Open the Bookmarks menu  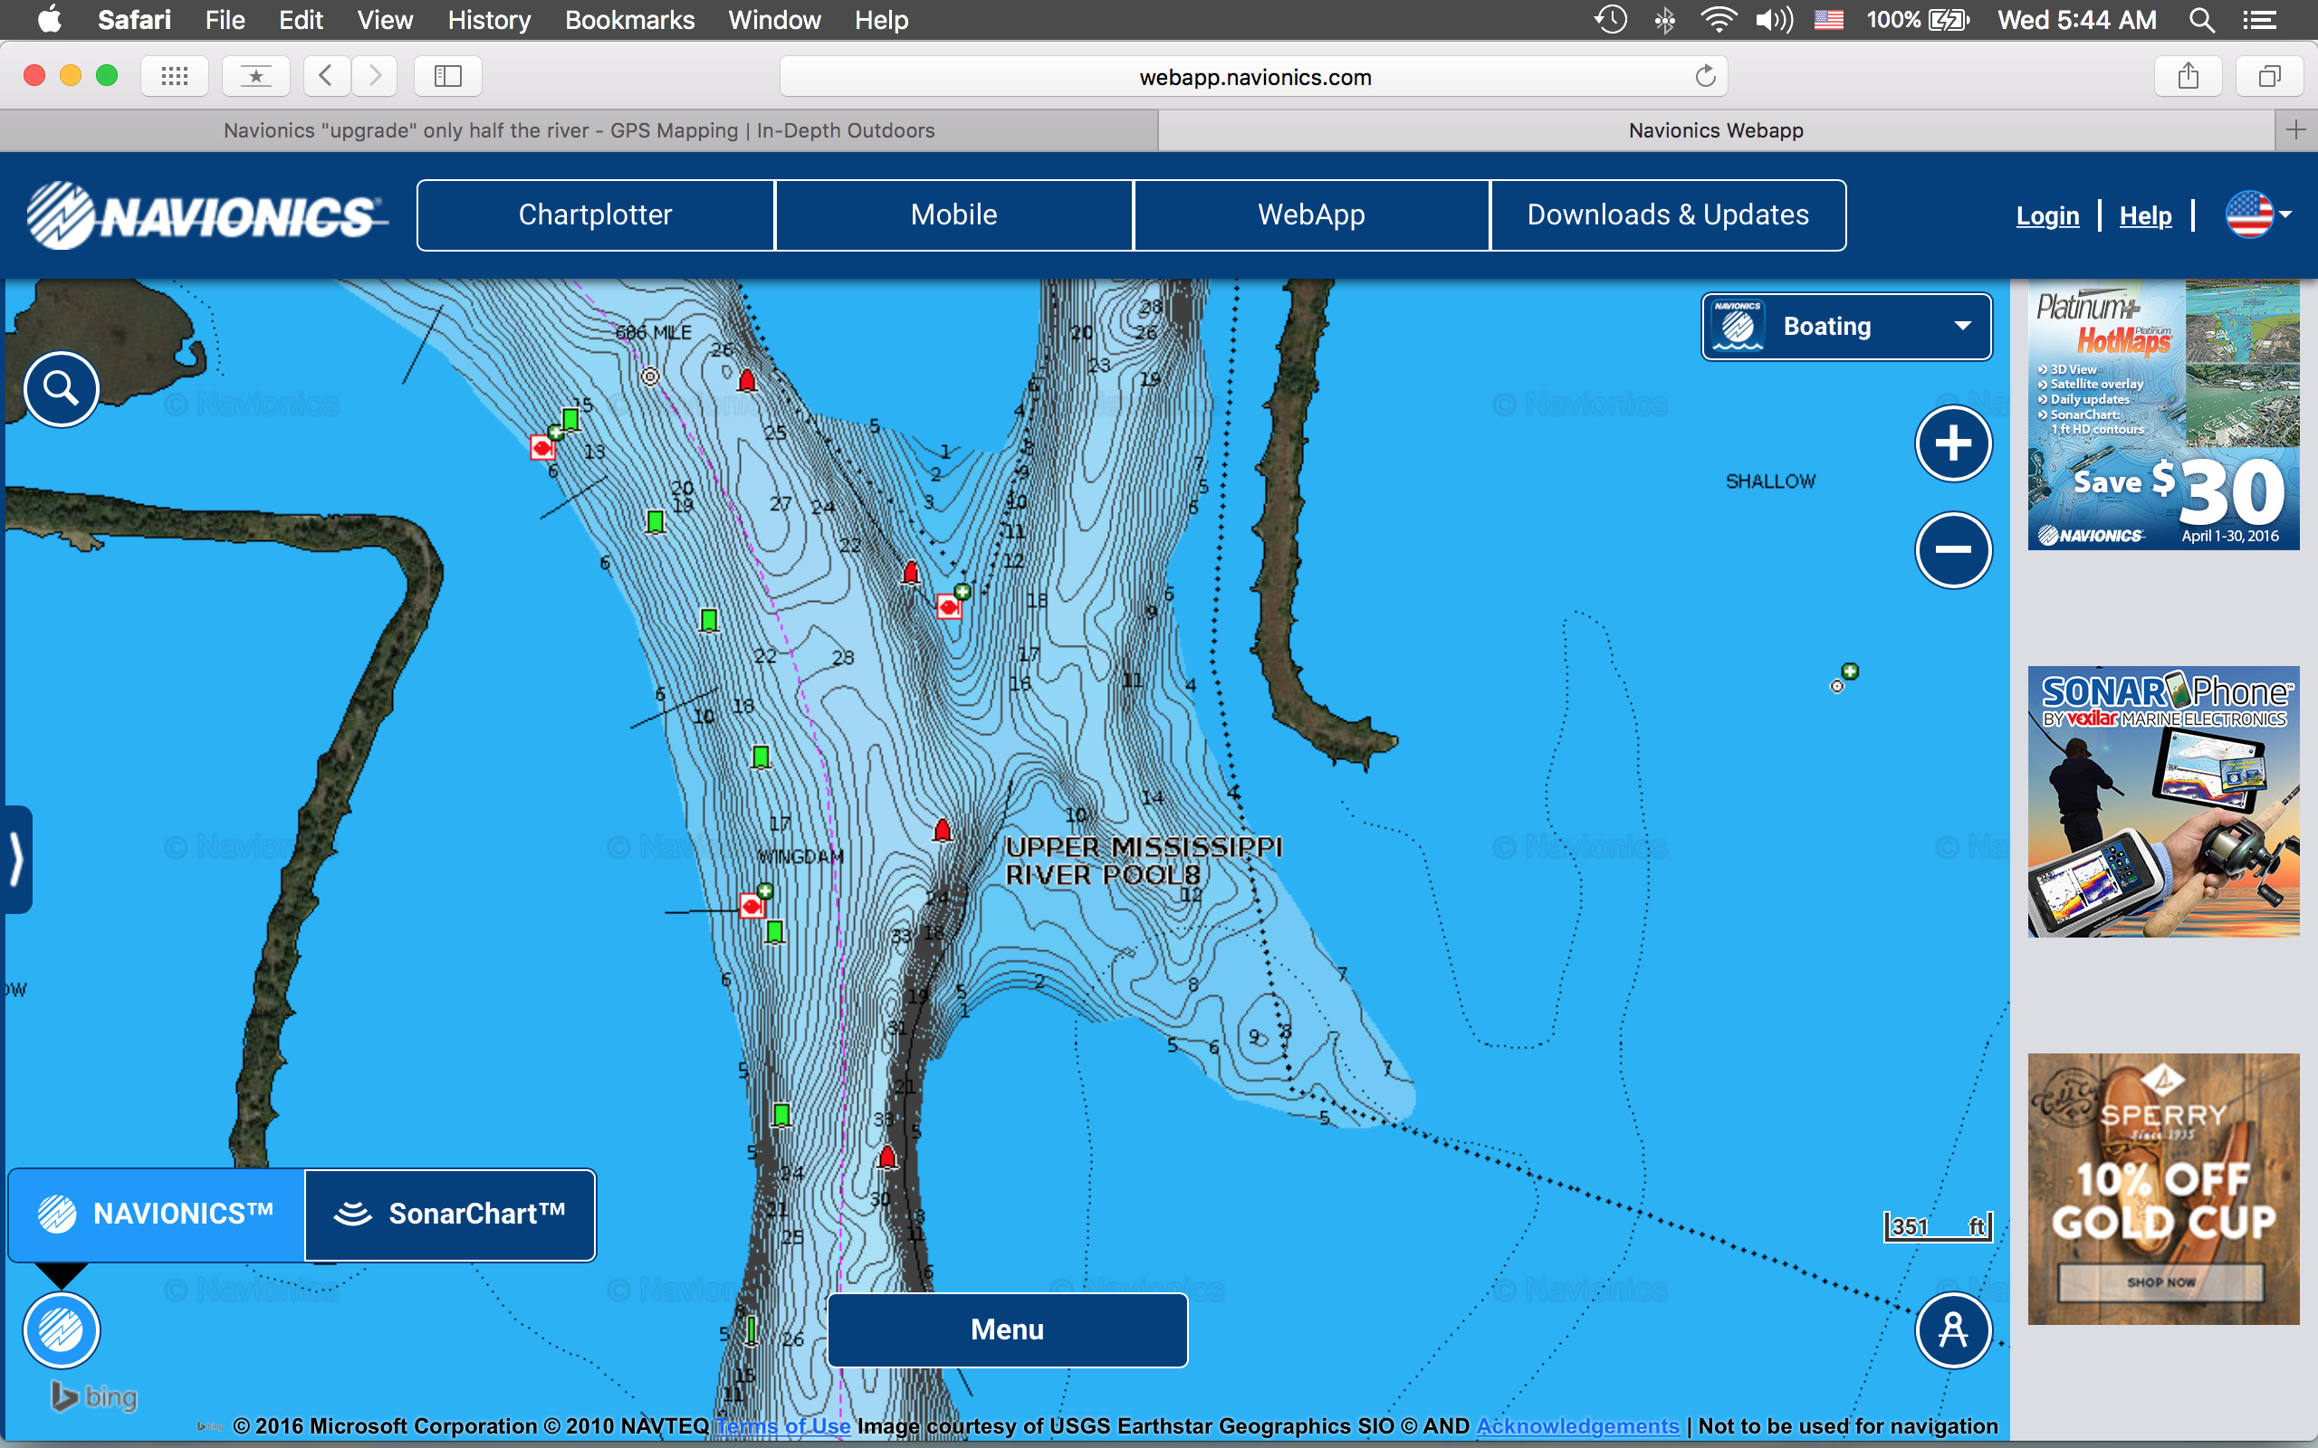pos(629,20)
